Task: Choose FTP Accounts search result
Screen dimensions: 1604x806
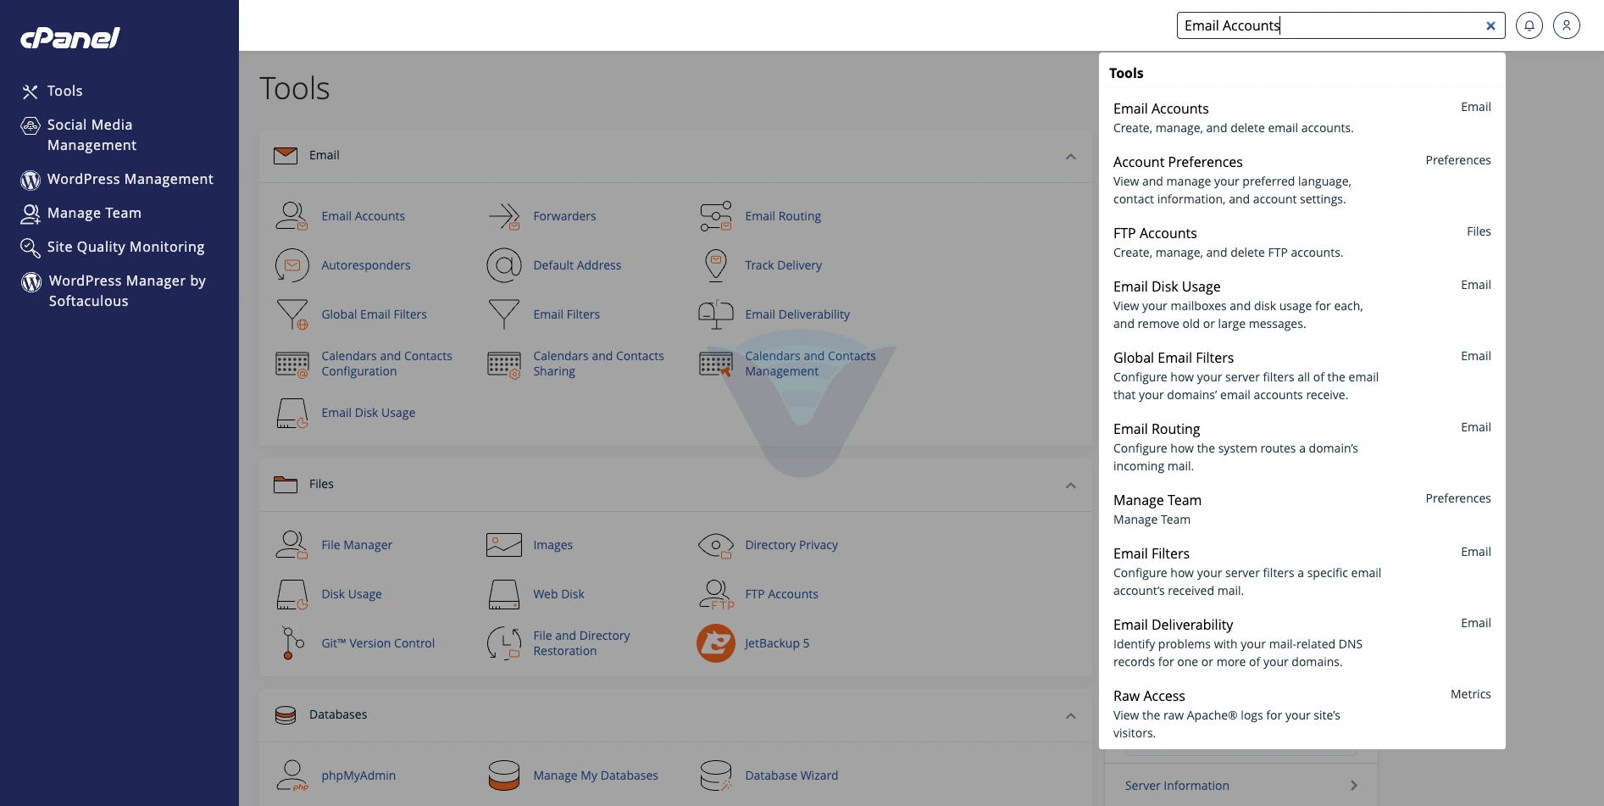Action: click(1302, 242)
